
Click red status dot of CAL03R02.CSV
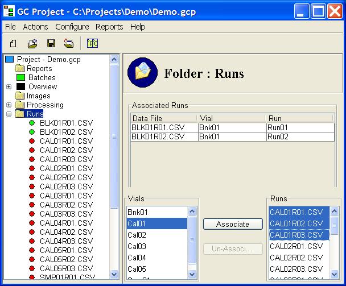point(32,205)
